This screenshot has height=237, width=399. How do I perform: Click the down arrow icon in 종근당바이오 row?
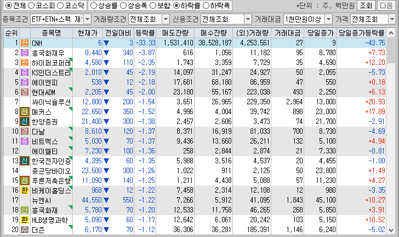click(106, 171)
